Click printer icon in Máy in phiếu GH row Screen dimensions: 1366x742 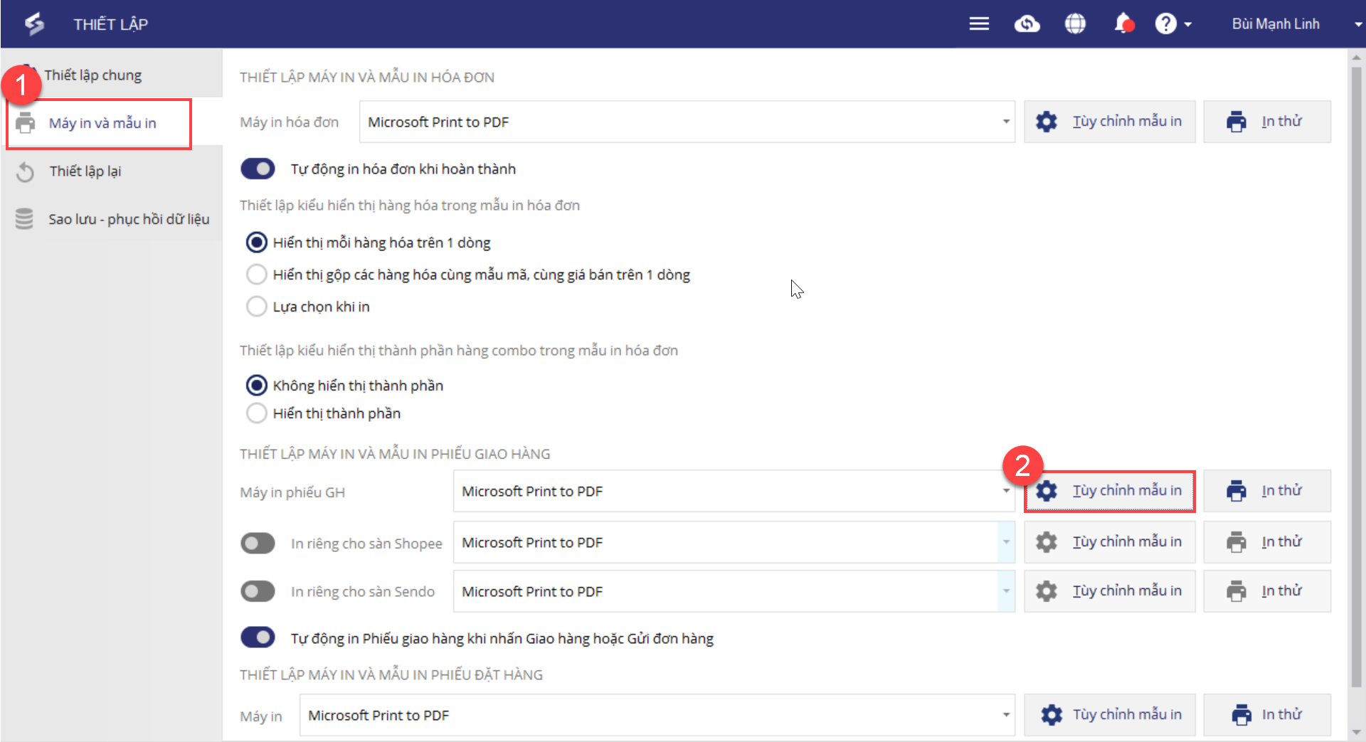coord(1237,491)
